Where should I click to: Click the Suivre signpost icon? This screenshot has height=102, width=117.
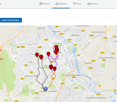point(74,4)
